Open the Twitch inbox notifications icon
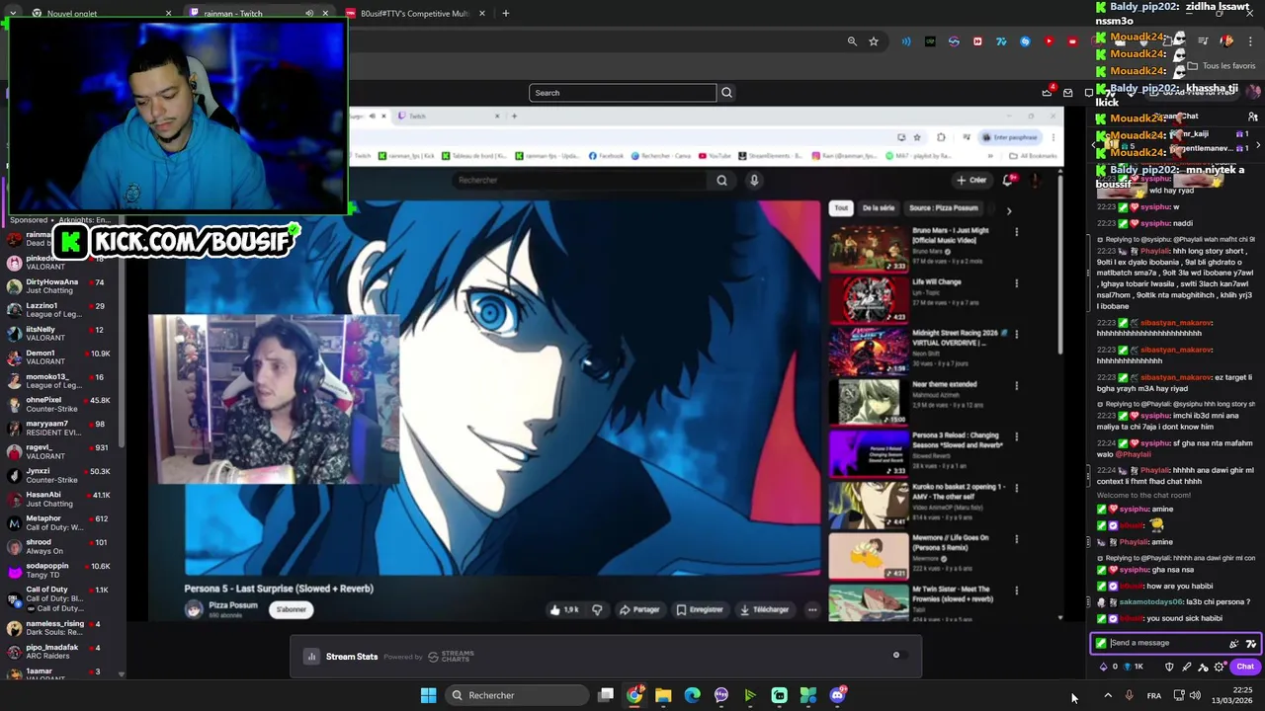 [x=1068, y=93]
